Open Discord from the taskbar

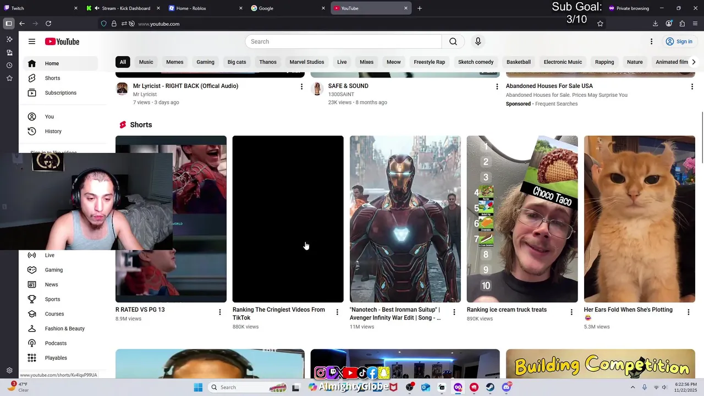tap(507, 387)
